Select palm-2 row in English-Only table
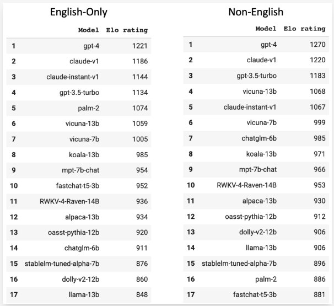The height and width of the screenshot is (306, 334). tap(79, 108)
